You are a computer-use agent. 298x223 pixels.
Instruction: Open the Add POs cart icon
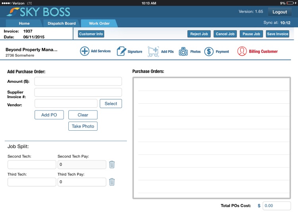[153, 51]
